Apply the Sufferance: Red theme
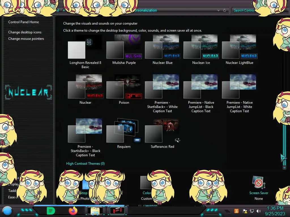Image resolution: width=290 pixels, height=217 pixels. point(162,134)
